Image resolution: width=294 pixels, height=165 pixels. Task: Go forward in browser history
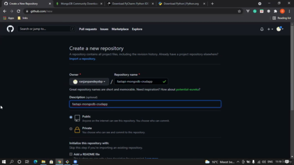tap(11, 11)
